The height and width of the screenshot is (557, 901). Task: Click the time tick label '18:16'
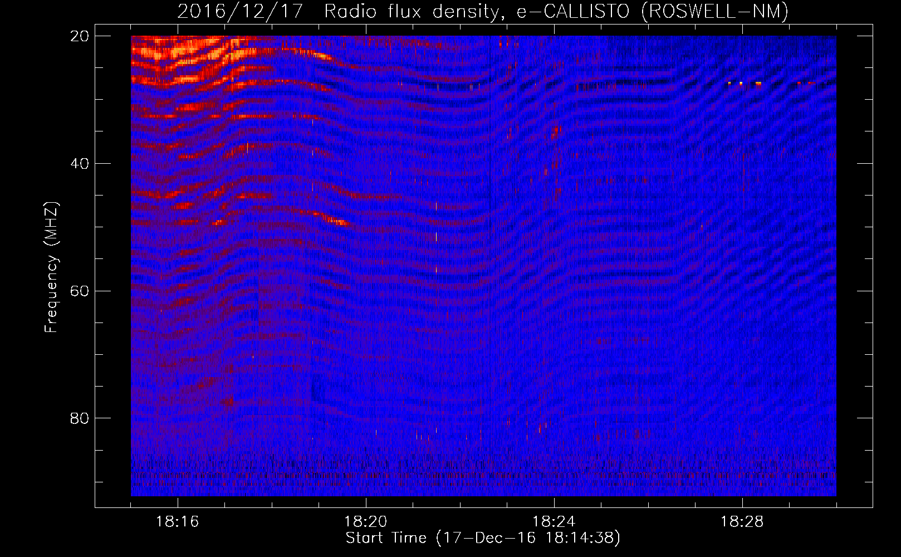tap(178, 522)
